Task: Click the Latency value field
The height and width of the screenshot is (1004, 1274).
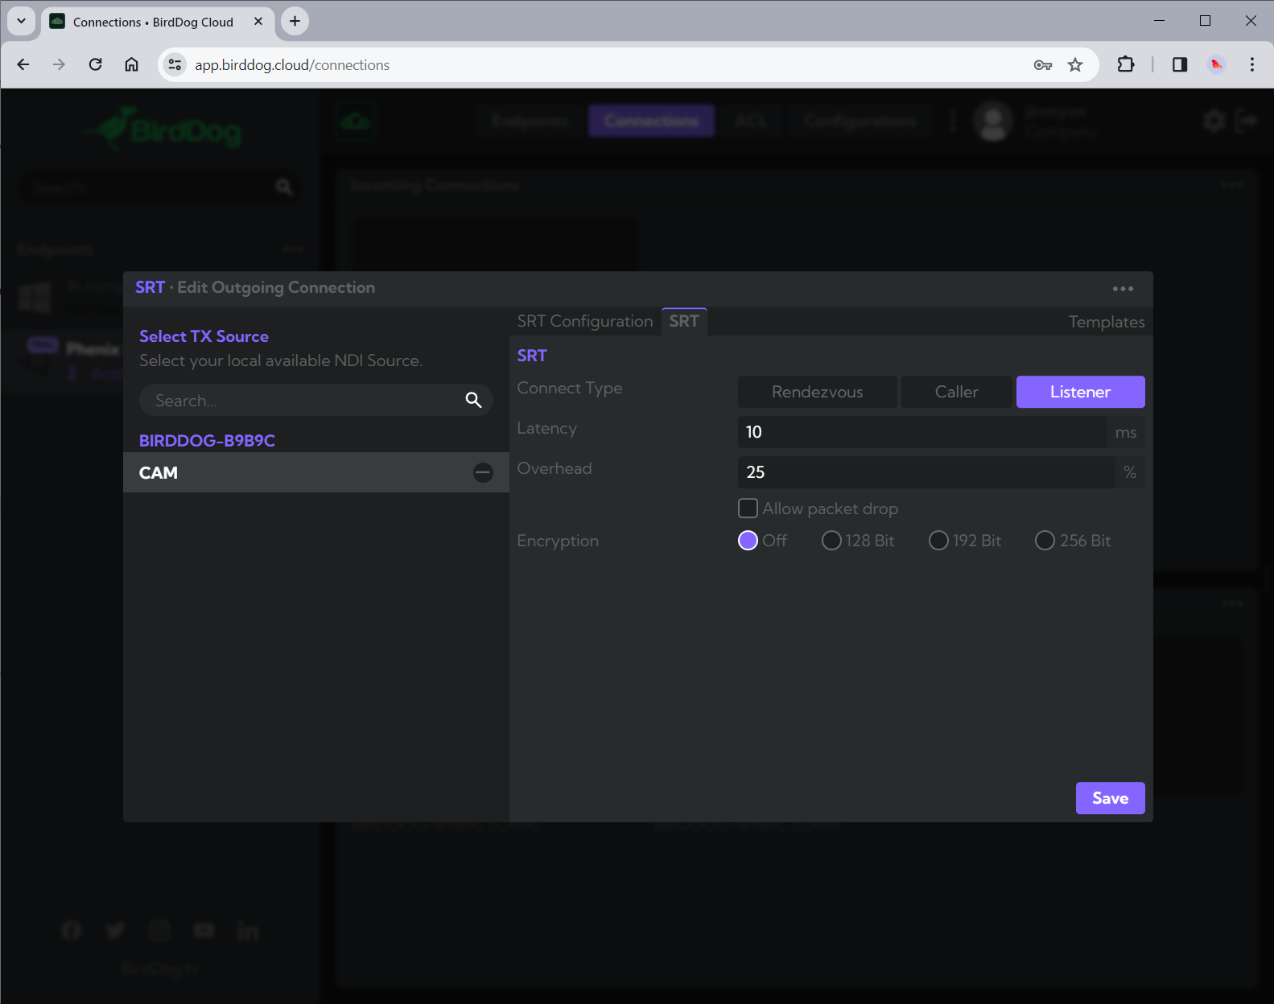Action: 922,432
